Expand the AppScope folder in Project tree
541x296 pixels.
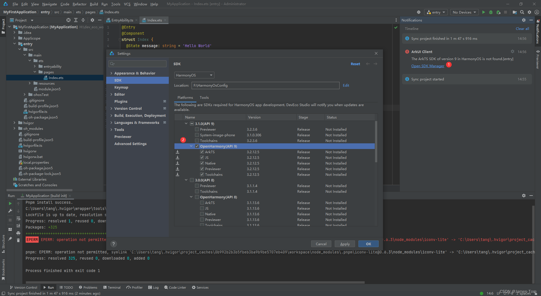(x=14, y=38)
